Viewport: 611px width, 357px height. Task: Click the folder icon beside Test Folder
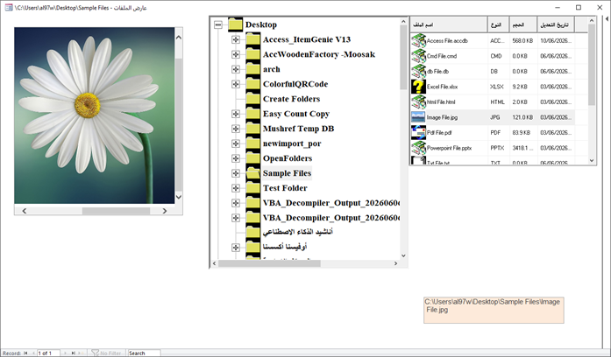252,188
